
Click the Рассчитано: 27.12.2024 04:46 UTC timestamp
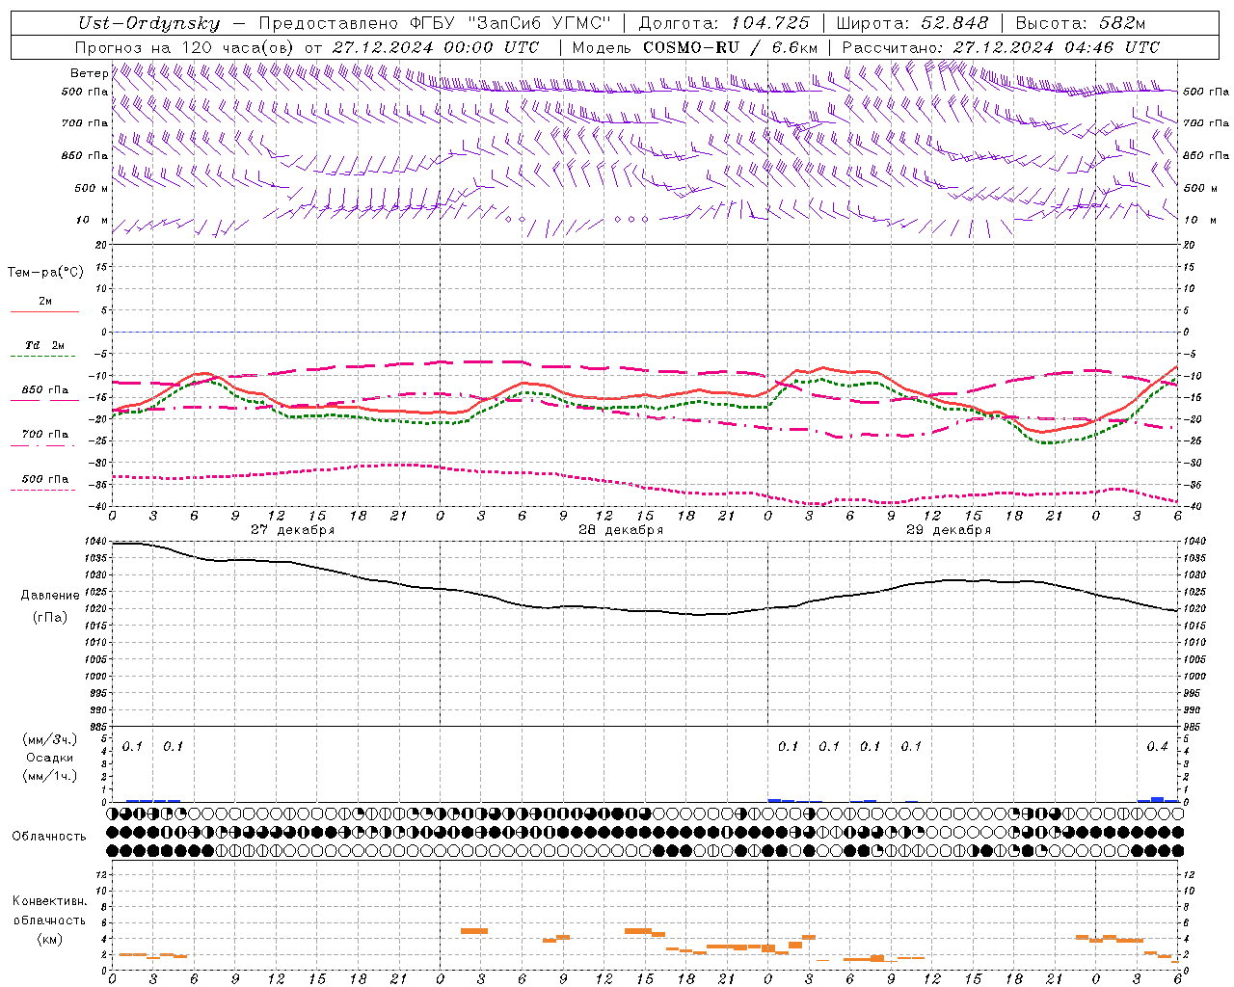(1001, 47)
